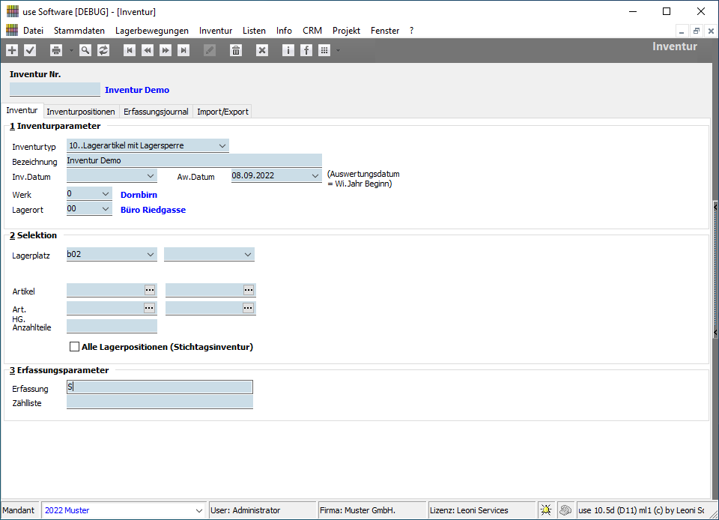Click the Anzahlteile input field
Screen dimensions: 719x520
pos(112,326)
